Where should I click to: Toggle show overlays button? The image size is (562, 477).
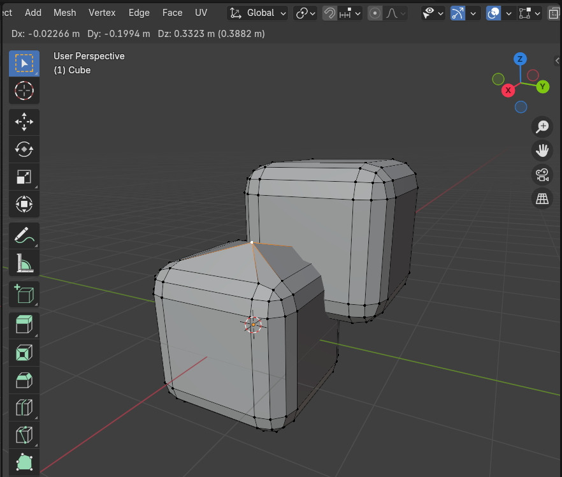click(494, 13)
